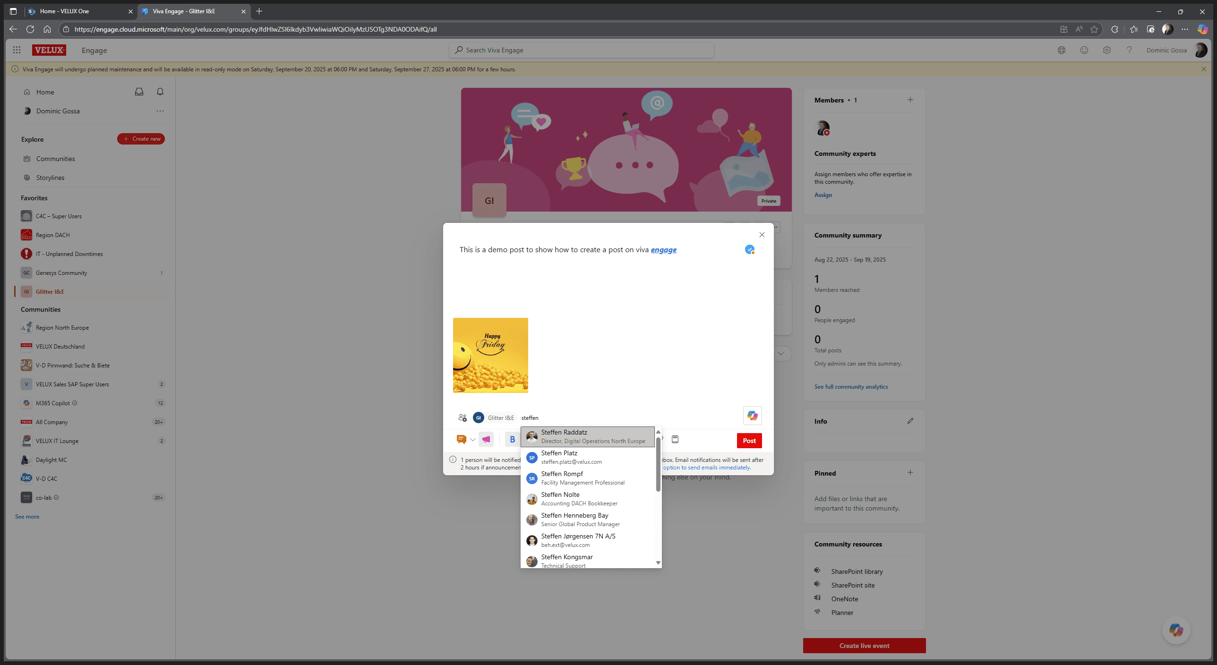The image size is (1217, 665).
Task: Expand See more communities
Action: (27, 517)
